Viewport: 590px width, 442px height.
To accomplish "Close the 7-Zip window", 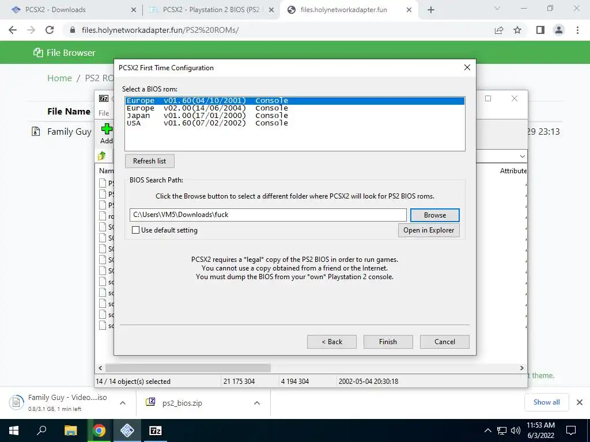I will (x=515, y=98).
